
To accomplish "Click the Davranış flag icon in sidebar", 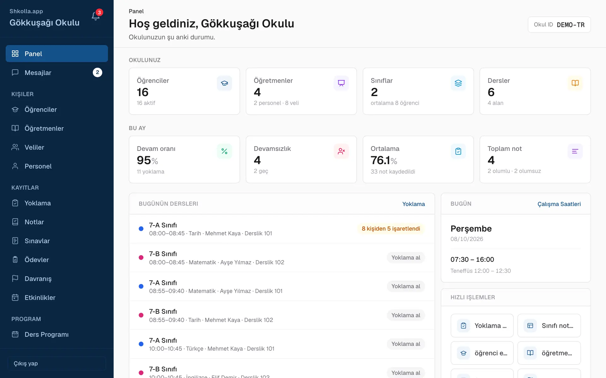I will pos(15,279).
